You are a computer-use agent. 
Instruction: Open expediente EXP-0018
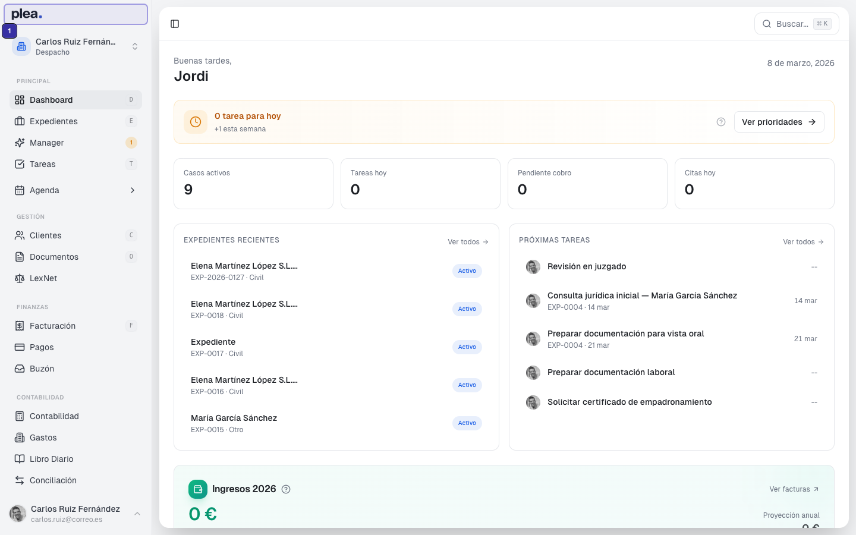coord(336,309)
